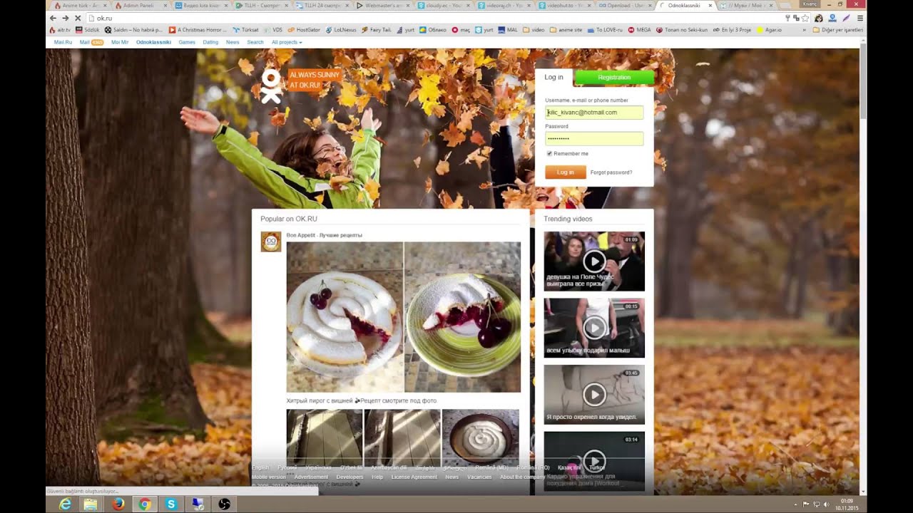This screenshot has height=513, width=913.
Task: Click the Forgot password? link
Action: [611, 172]
